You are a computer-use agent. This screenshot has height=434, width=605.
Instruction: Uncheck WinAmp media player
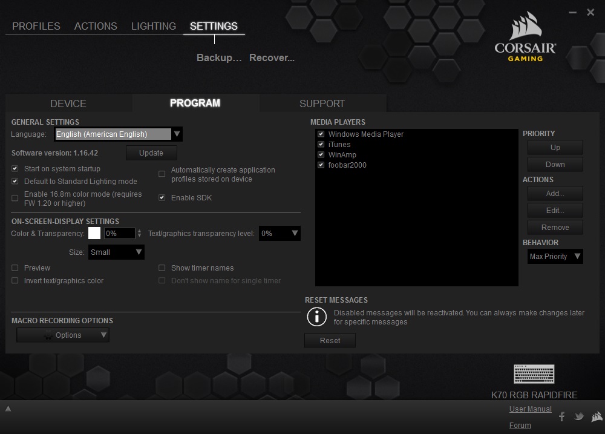[x=321, y=154]
